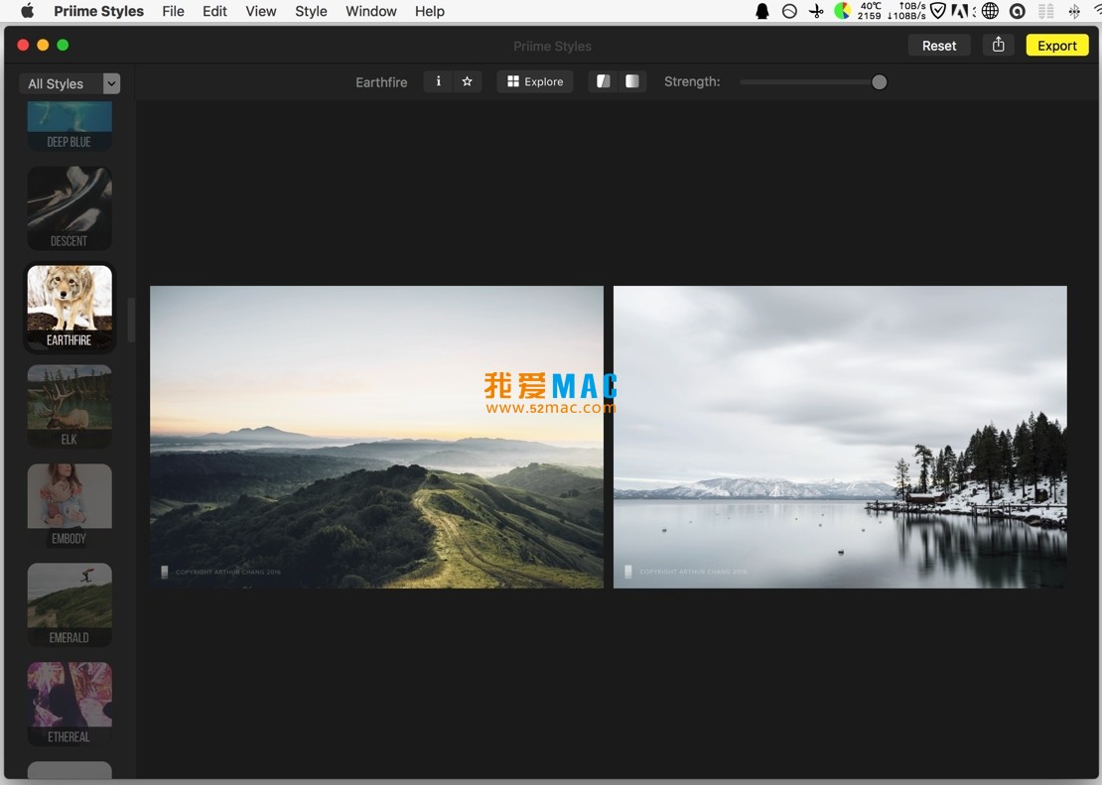Select the Embody style thumbnail
1102x785 pixels.
tap(69, 505)
